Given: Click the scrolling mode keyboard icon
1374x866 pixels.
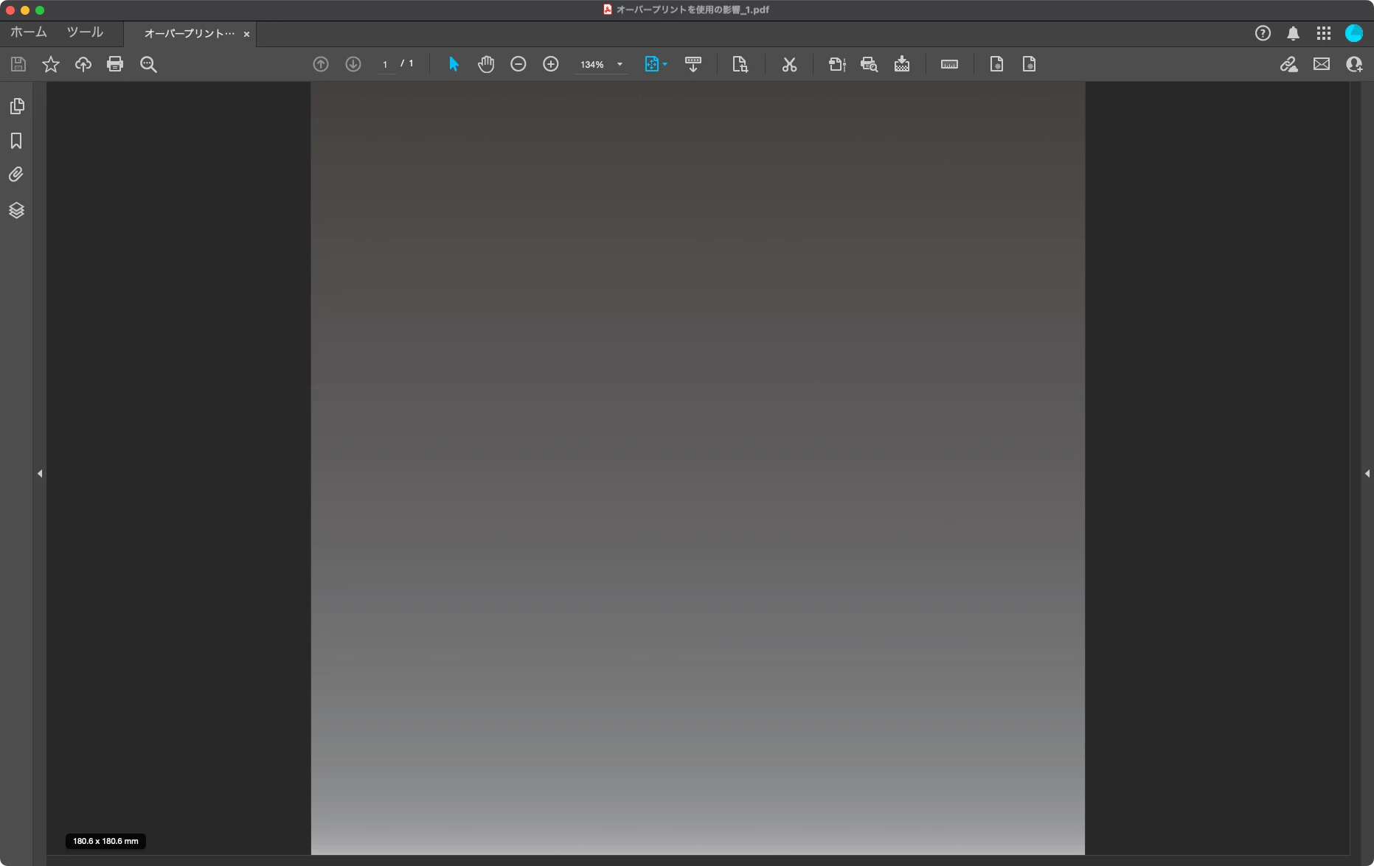Looking at the screenshot, I should 693,65.
